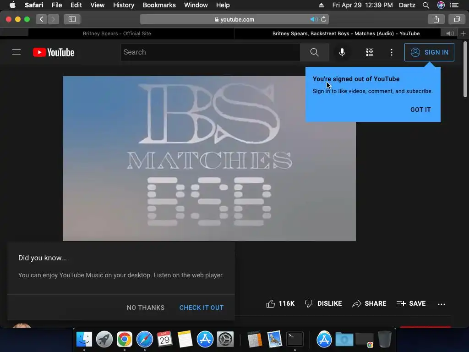The width and height of the screenshot is (469, 352).
Task: Save the video to a playlist
Action: pos(411,303)
